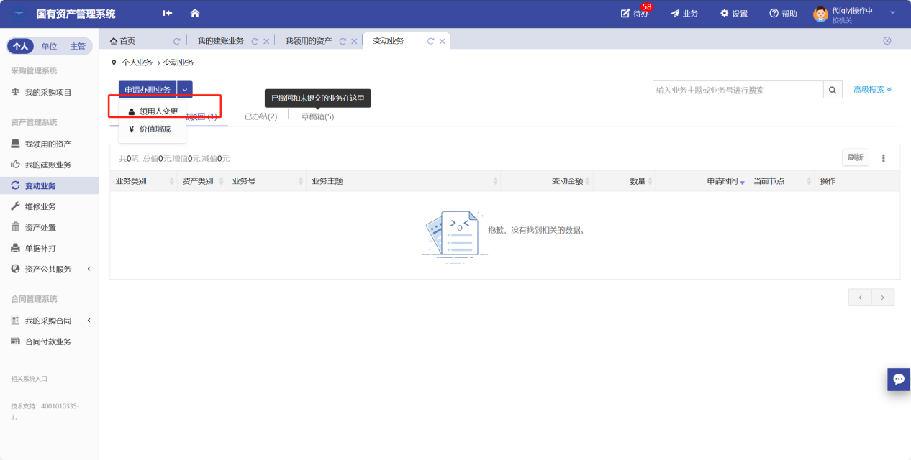This screenshot has height=460, width=911.
Task: Click the 申请办理业务 button
Action: [x=148, y=90]
